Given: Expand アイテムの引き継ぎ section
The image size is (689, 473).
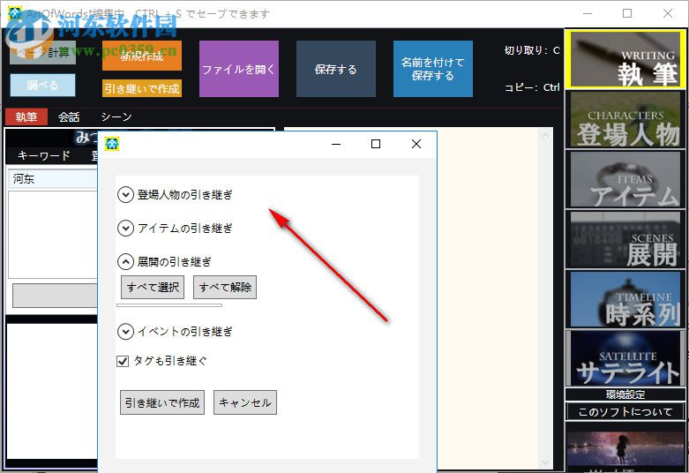Looking at the screenshot, I should [x=125, y=229].
